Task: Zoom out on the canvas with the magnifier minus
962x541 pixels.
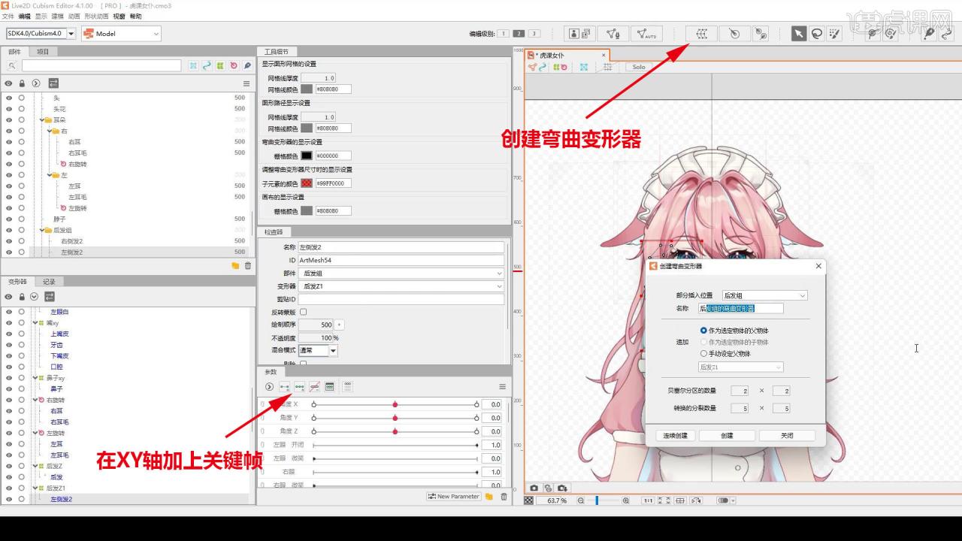Action: [582, 500]
